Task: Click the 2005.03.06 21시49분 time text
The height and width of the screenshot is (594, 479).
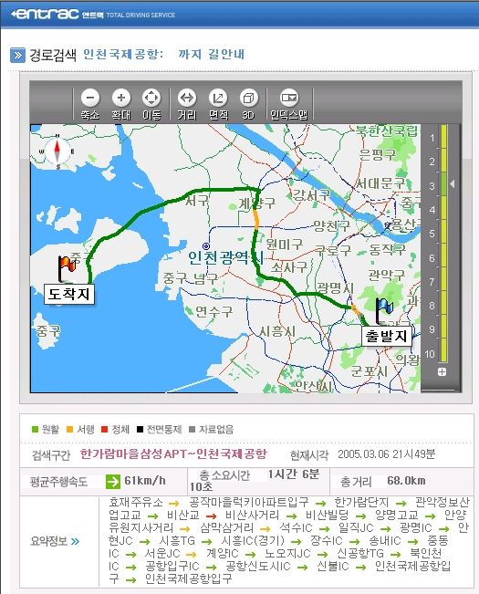Action: [x=386, y=453]
